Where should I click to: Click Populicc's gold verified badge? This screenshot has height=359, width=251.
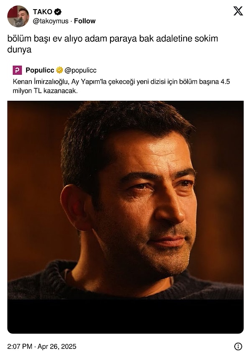coord(59,70)
